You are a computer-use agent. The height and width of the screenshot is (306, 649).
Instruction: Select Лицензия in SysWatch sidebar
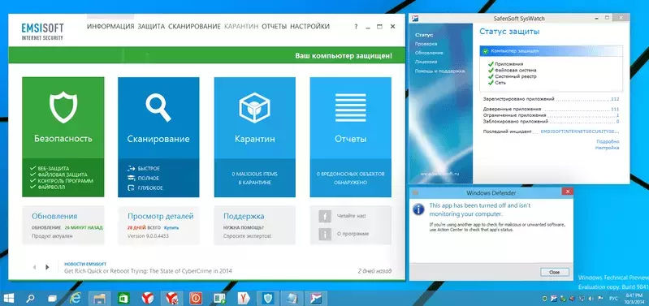426,62
